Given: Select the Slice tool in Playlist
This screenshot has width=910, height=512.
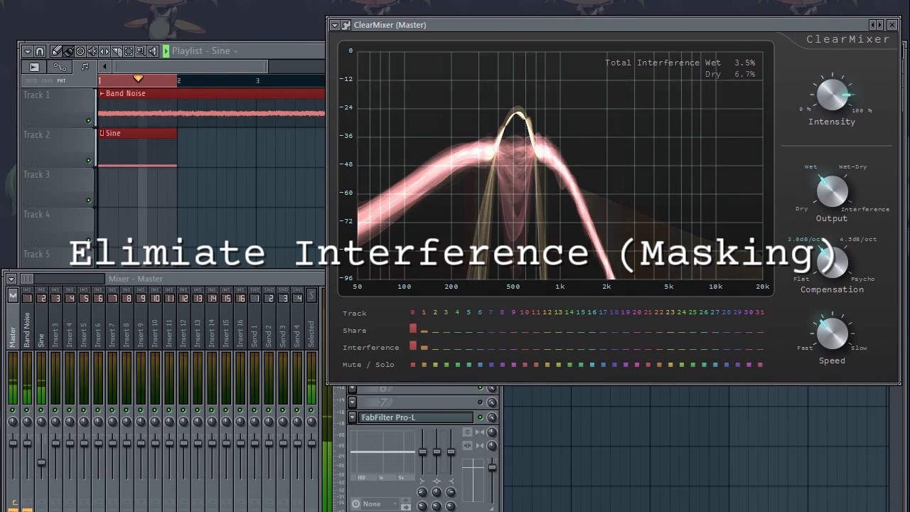Looking at the screenshot, I should (117, 51).
